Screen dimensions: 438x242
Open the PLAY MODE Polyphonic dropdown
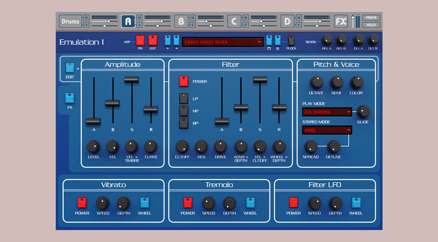327,112
